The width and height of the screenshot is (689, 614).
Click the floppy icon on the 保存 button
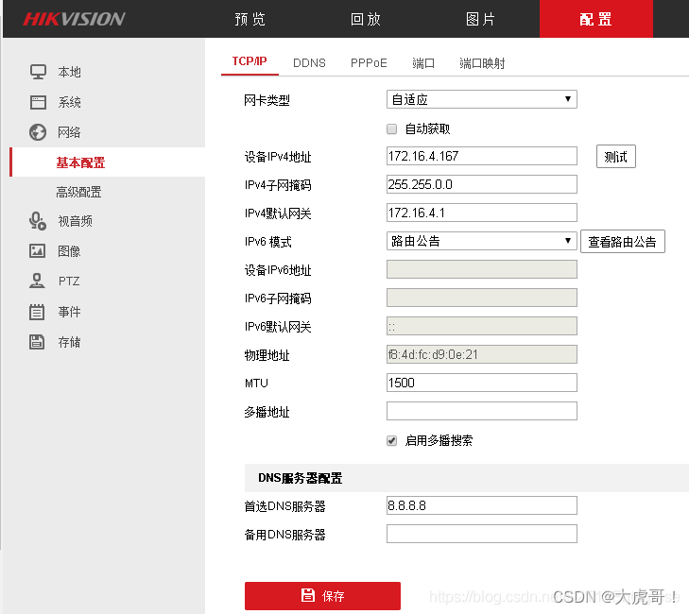tap(307, 595)
